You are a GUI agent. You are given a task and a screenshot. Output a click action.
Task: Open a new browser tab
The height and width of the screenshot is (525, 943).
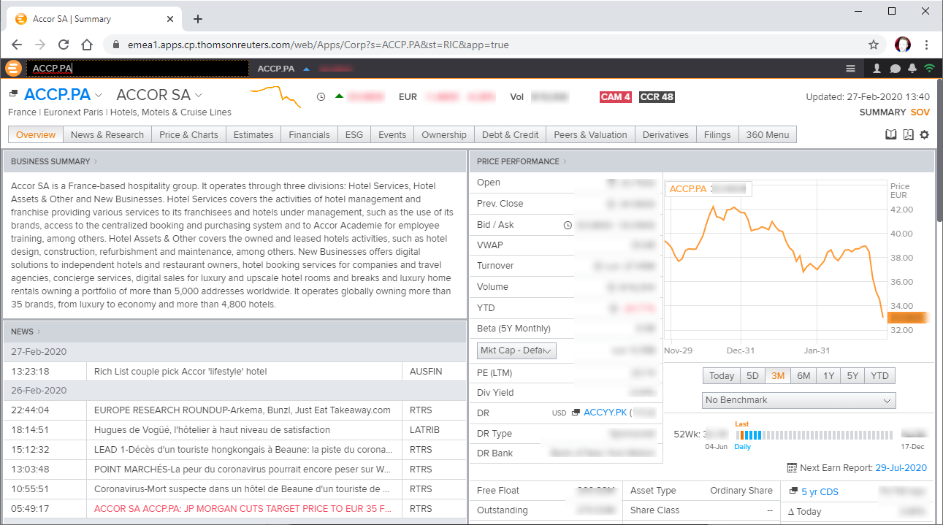click(198, 19)
